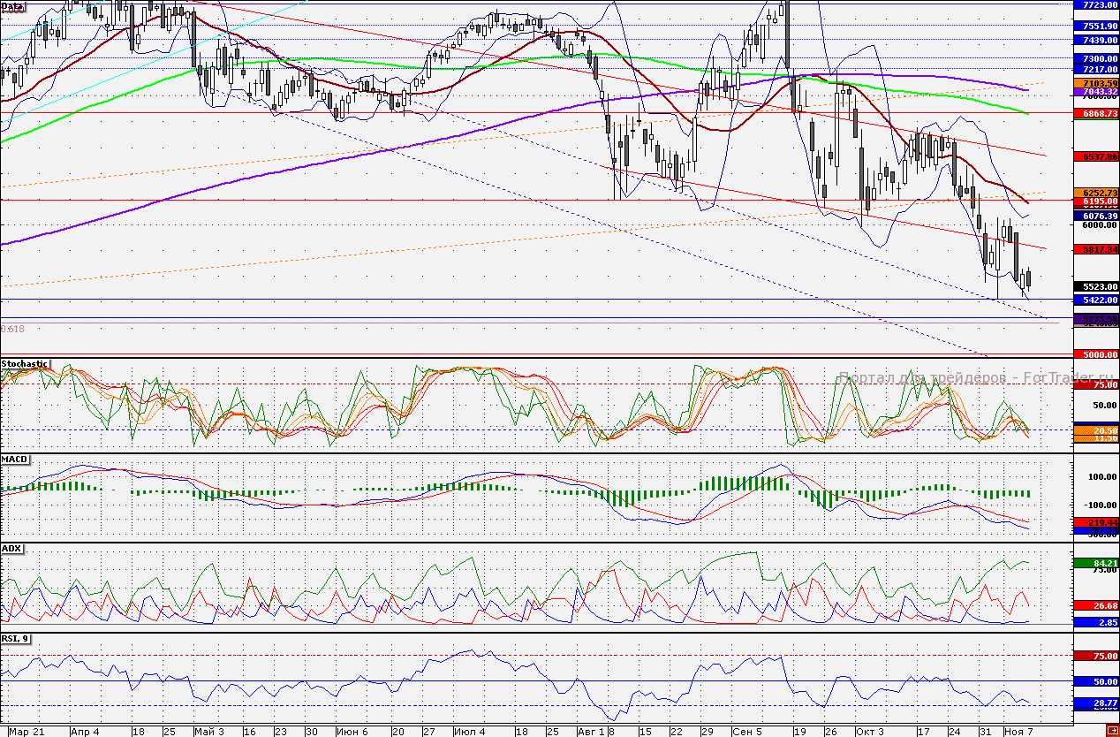Viewport: 1120px width, 737px height.
Task: Select the current price tag 5523.00
Action: point(1094,286)
